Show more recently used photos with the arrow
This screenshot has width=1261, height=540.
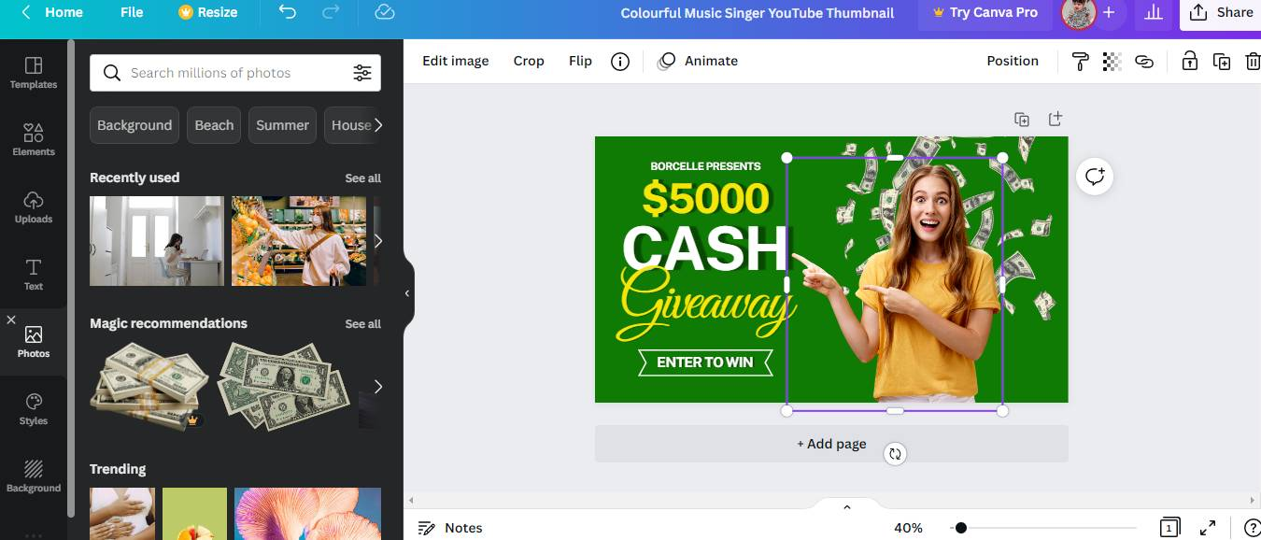point(377,241)
